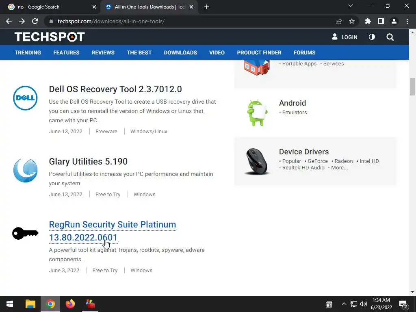The height and width of the screenshot is (312, 416).
Task: Open the Popular drivers link
Action: point(292,161)
